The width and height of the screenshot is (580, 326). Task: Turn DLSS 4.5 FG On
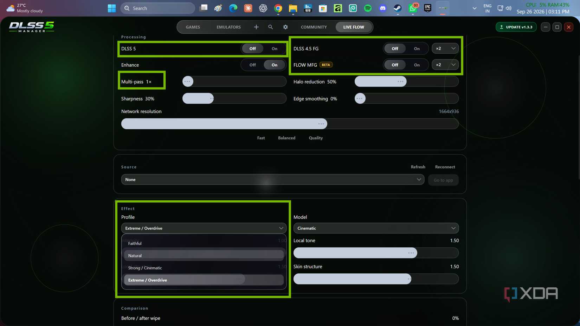pyautogui.click(x=417, y=48)
